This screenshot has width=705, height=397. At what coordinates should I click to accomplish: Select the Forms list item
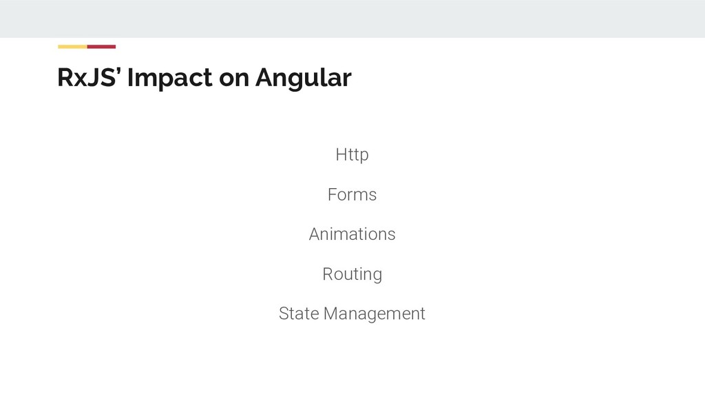352,195
